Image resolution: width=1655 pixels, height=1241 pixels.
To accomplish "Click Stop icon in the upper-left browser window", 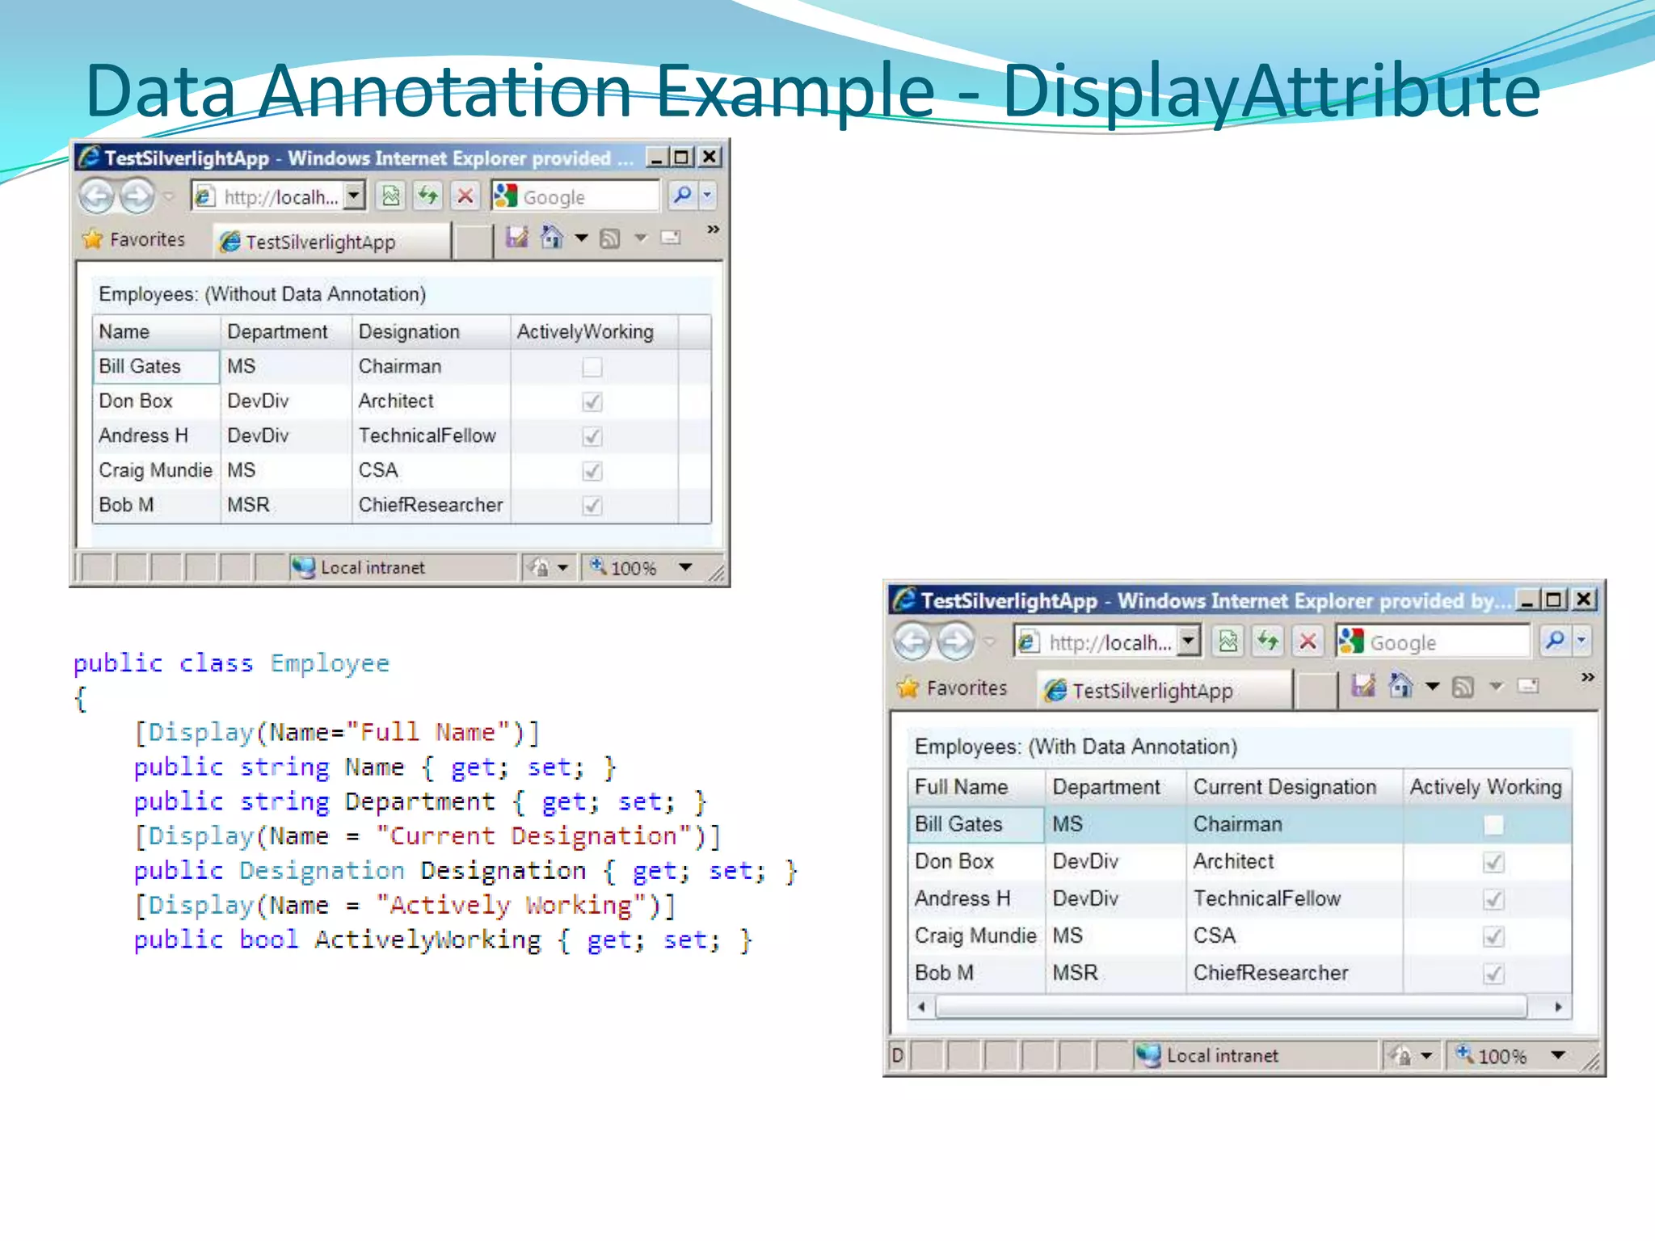I will 465,196.
